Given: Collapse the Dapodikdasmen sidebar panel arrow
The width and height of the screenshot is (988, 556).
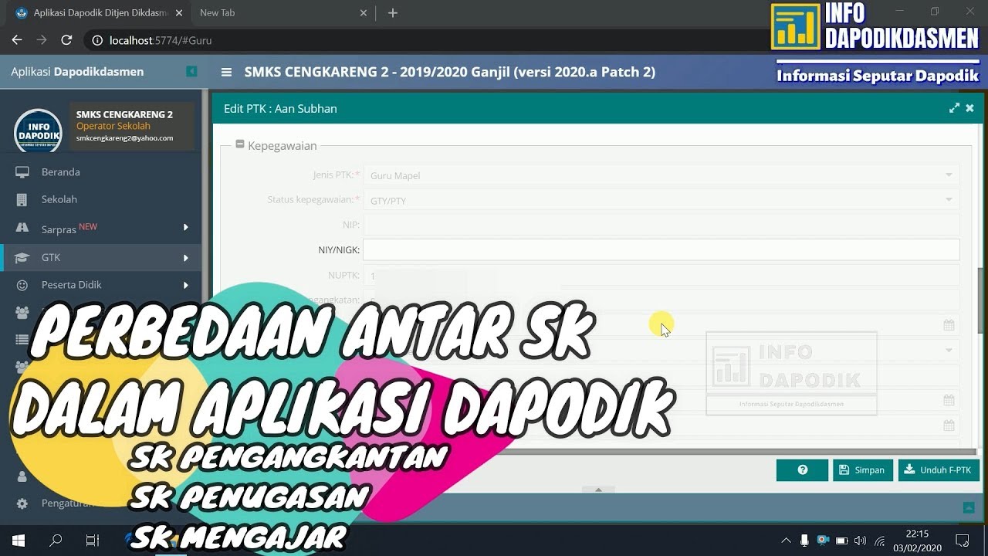Looking at the screenshot, I should pyautogui.click(x=191, y=72).
